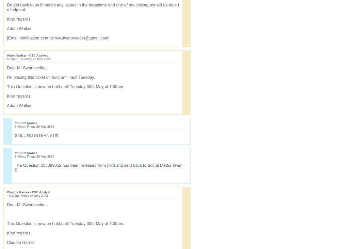This screenshot has width=340, height=249.
Task: Click the second 'Your Response' heading
Action: coord(26,153)
